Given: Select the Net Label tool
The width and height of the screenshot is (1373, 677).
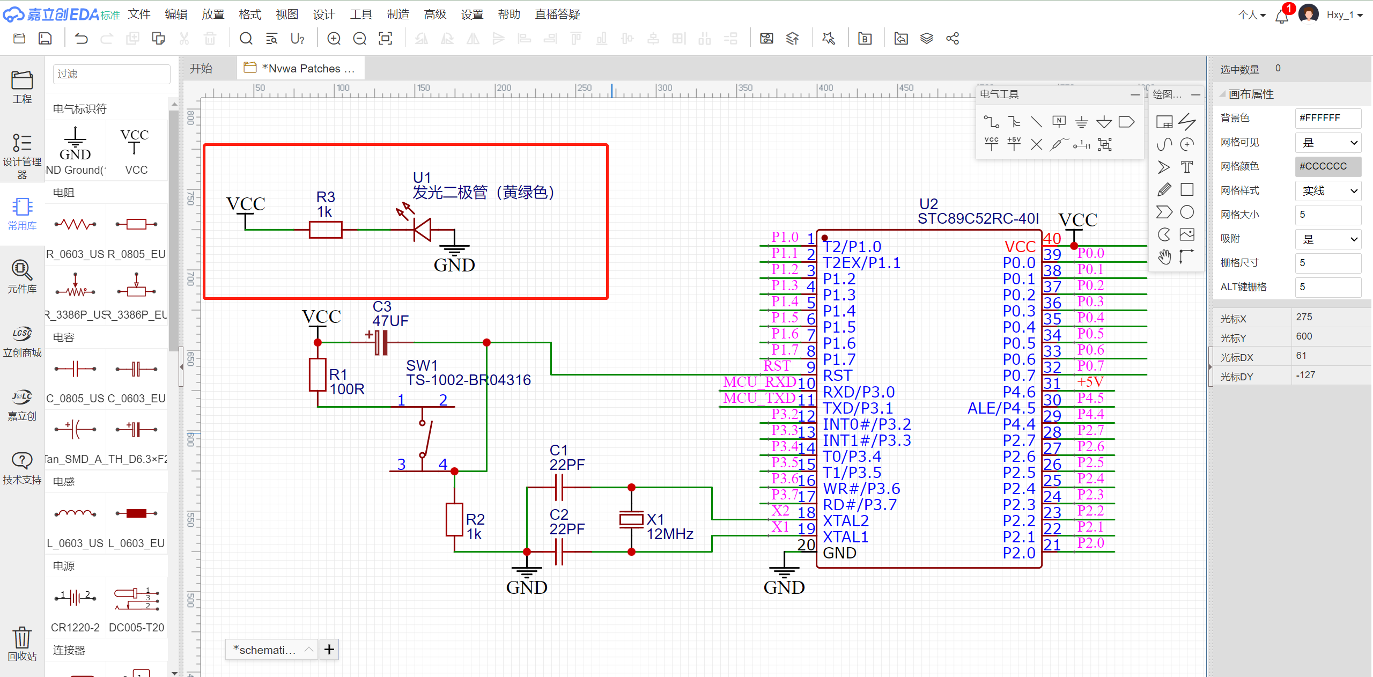Looking at the screenshot, I should (1059, 122).
